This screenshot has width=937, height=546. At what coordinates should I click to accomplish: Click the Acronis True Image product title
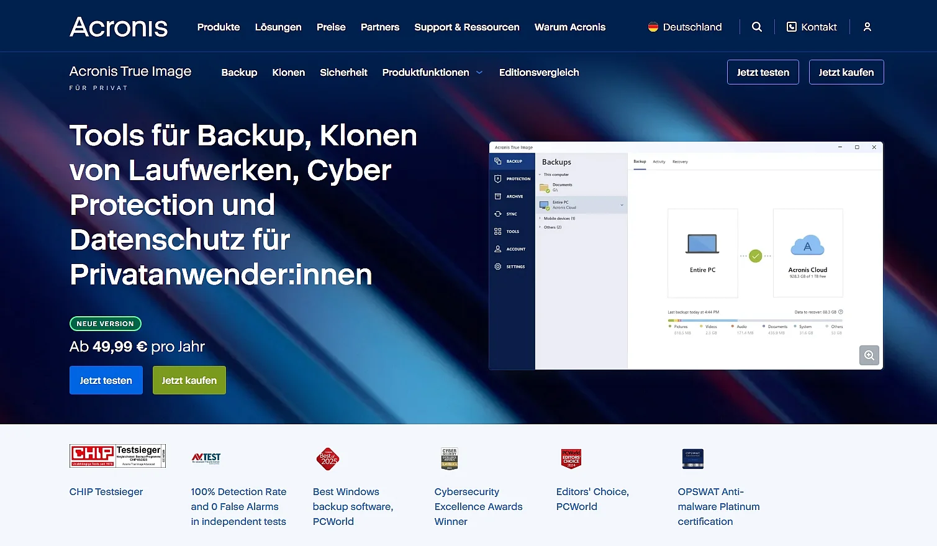tap(130, 71)
